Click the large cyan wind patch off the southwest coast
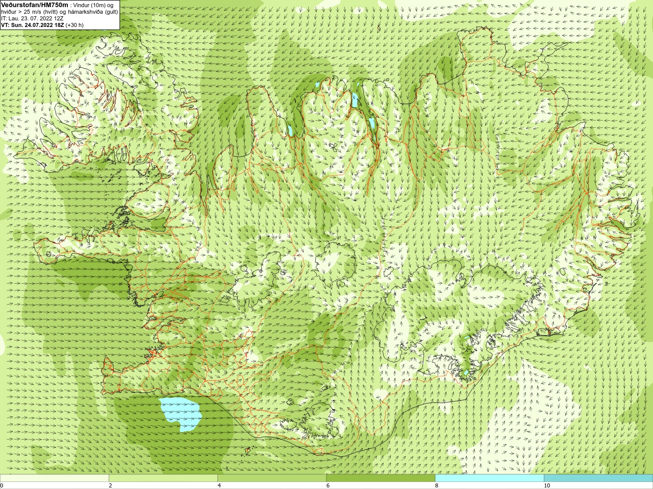This screenshot has height=489, width=653. point(181,414)
